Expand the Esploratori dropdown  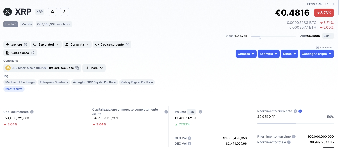tap(46, 44)
